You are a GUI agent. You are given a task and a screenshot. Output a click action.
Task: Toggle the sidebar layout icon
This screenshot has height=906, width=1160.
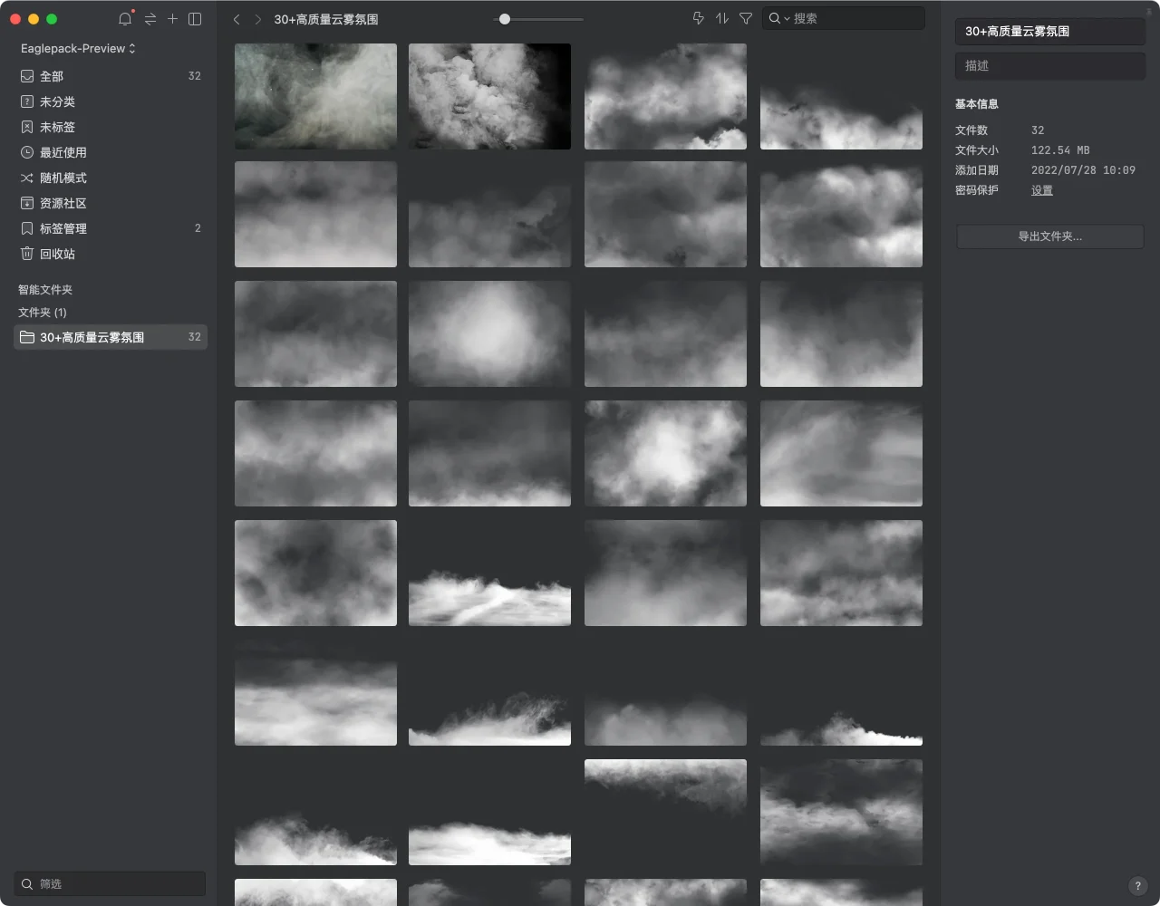(195, 19)
